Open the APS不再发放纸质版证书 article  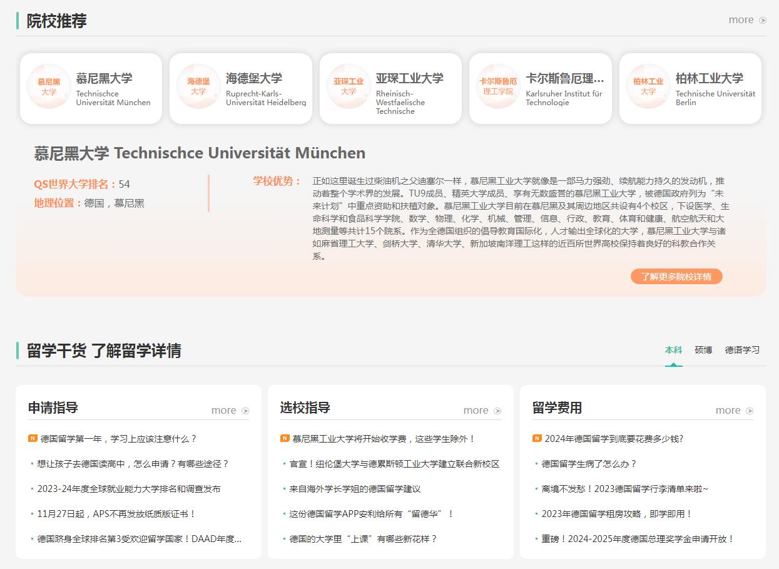pyautogui.click(x=117, y=514)
